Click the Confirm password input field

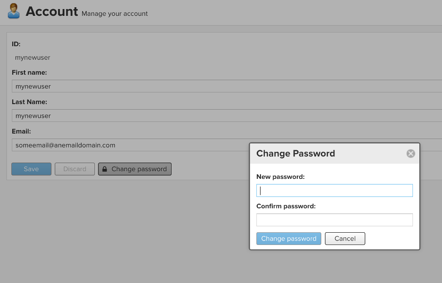pyautogui.click(x=334, y=220)
